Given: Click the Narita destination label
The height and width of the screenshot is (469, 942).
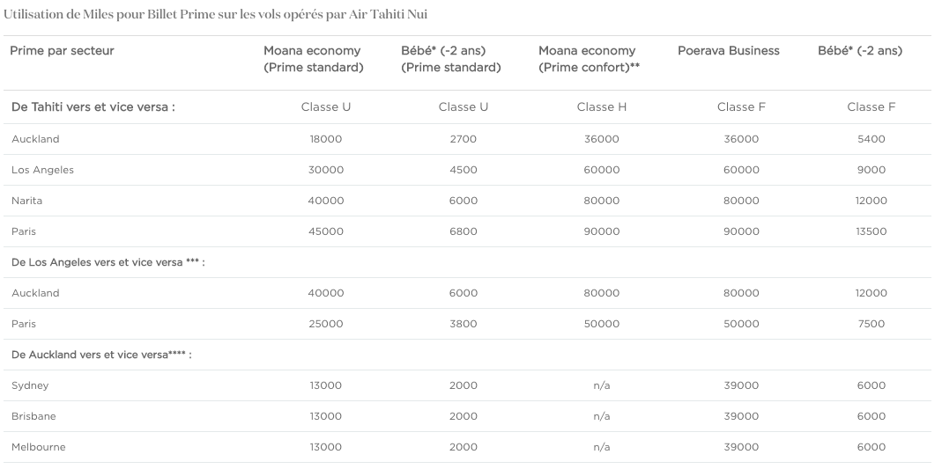Looking at the screenshot, I should click(27, 201).
